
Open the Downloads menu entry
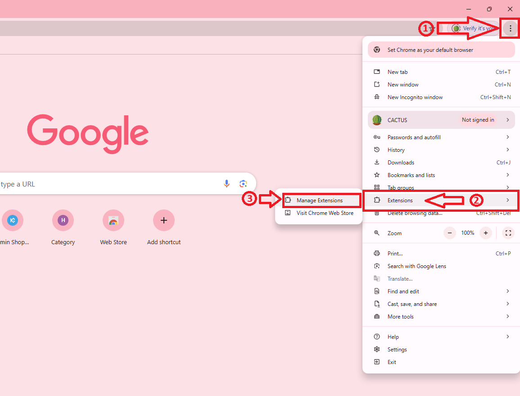click(441, 162)
